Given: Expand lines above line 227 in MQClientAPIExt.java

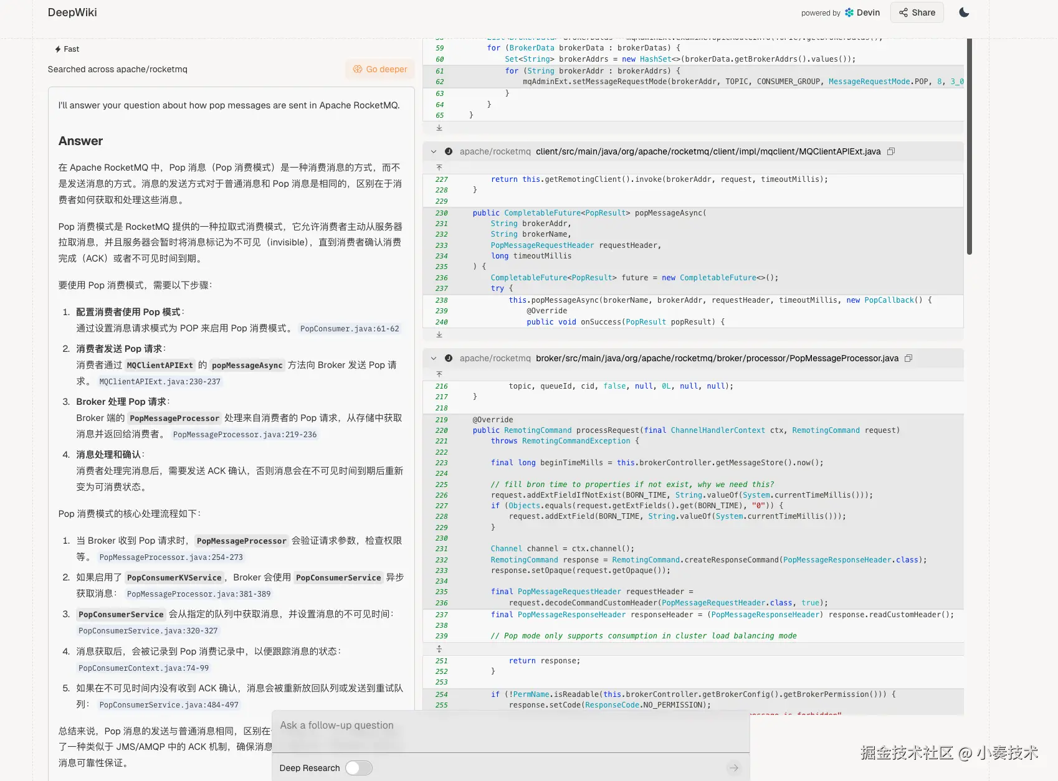Looking at the screenshot, I should click(439, 168).
